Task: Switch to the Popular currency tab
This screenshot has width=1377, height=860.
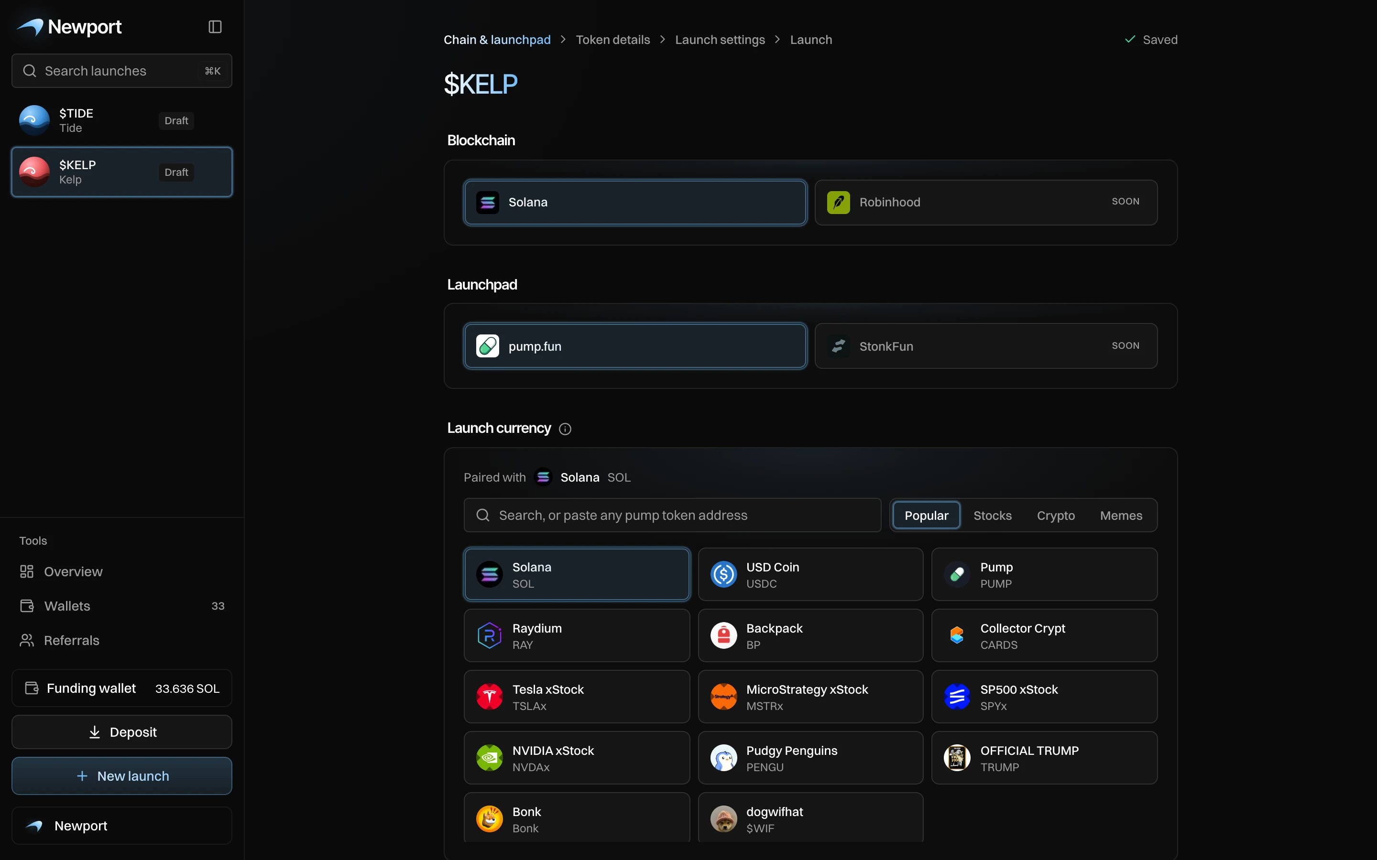Action: click(926, 516)
